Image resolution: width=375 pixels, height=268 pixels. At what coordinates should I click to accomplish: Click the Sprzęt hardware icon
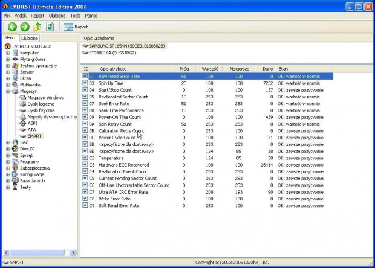[15, 155]
